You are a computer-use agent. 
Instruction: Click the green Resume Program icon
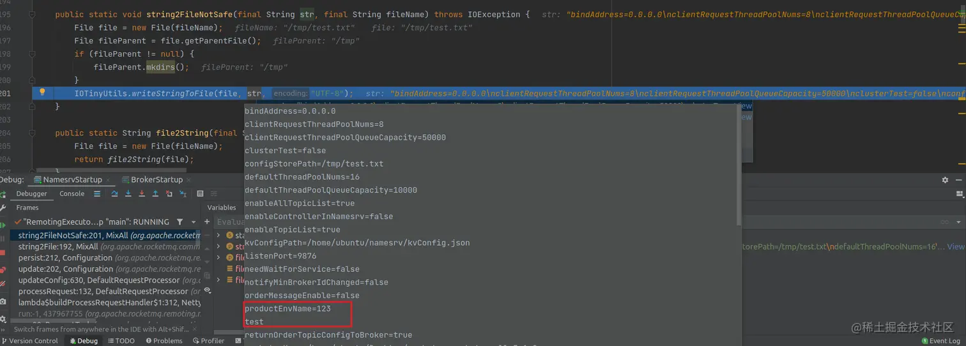[x=3, y=225]
